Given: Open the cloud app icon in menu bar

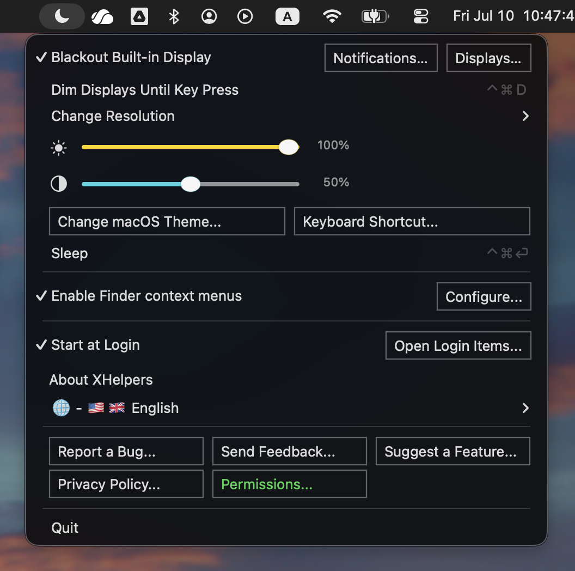Looking at the screenshot, I should pyautogui.click(x=102, y=16).
